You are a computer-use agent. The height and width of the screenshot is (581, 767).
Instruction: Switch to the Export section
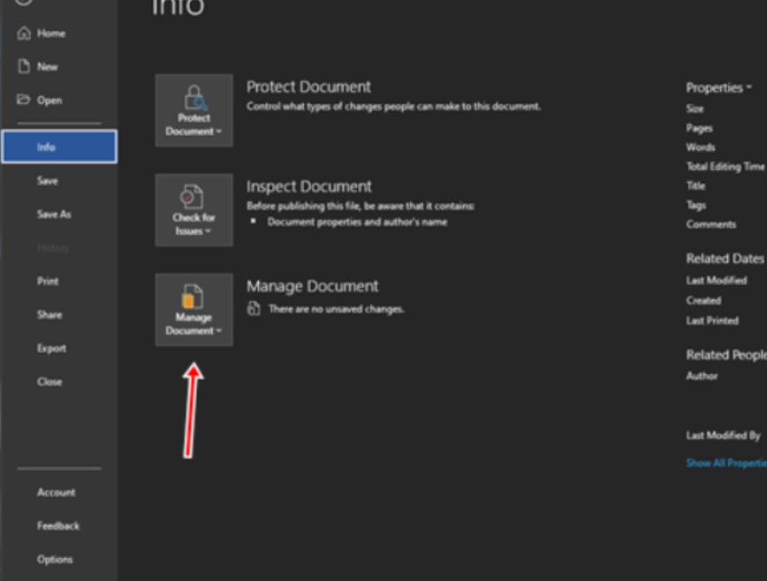51,348
